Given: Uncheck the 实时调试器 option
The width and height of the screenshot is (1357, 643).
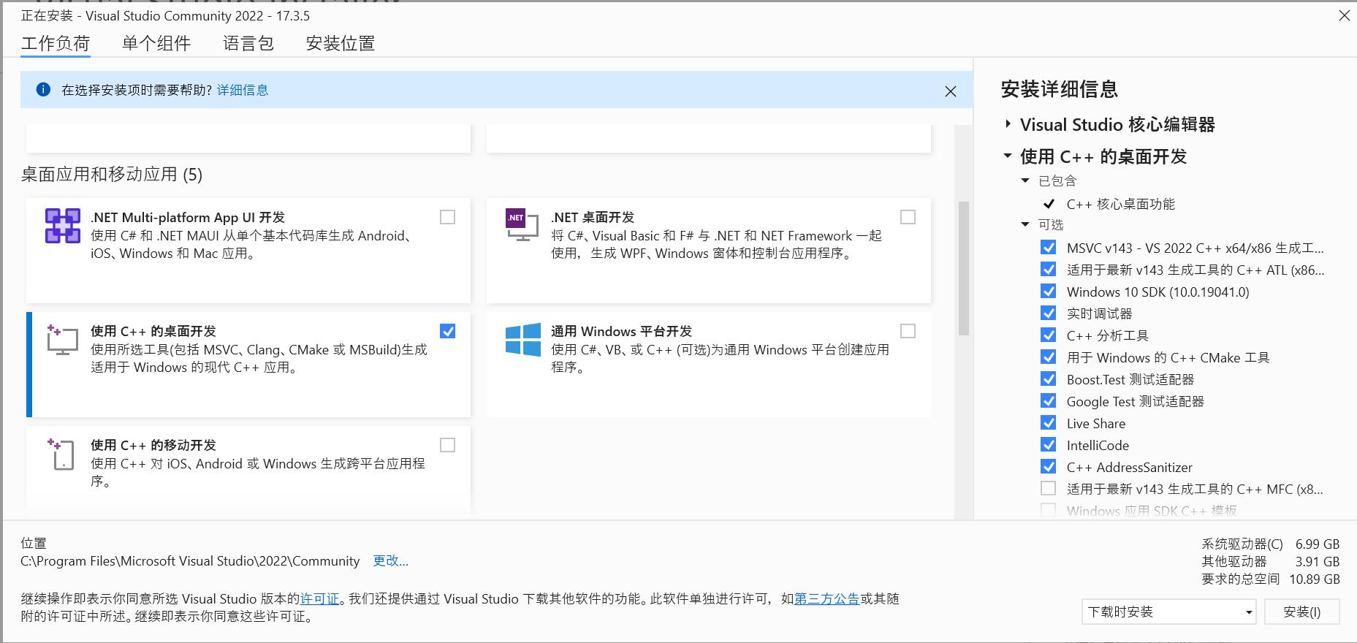Looking at the screenshot, I should (x=1049, y=313).
